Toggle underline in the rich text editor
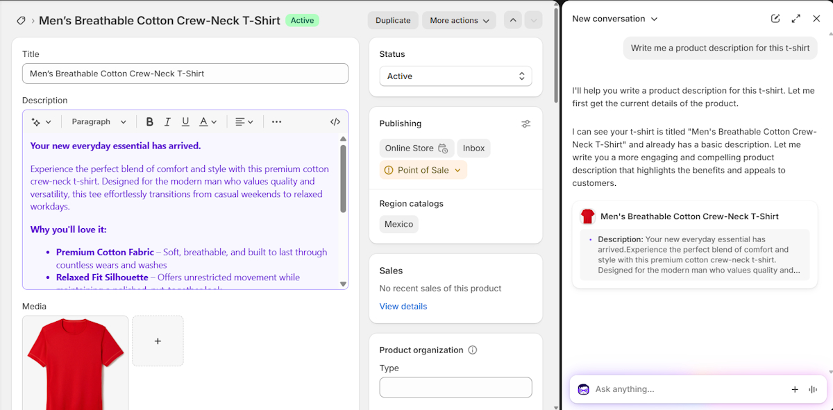The width and height of the screenshot is (833, 410). click(185, 121)
